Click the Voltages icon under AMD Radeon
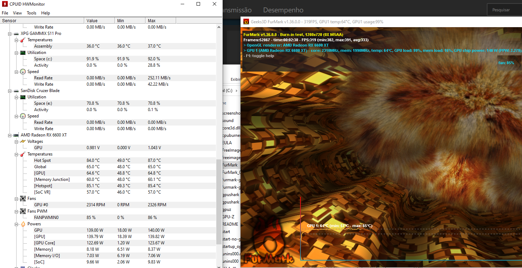 click(23, 141)
